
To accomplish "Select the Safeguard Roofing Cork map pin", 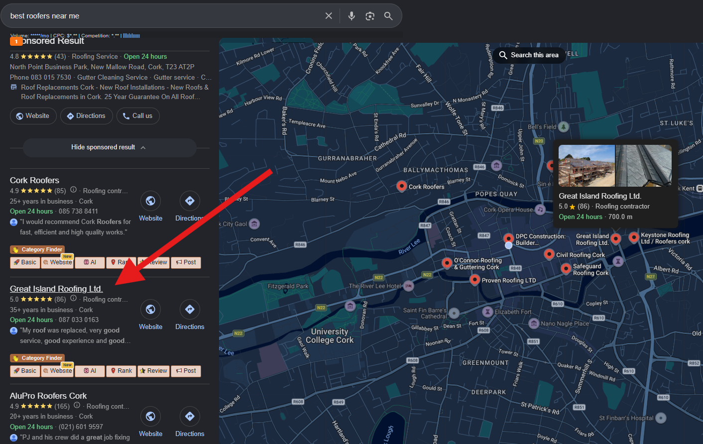I will click(x=566, y=269).
